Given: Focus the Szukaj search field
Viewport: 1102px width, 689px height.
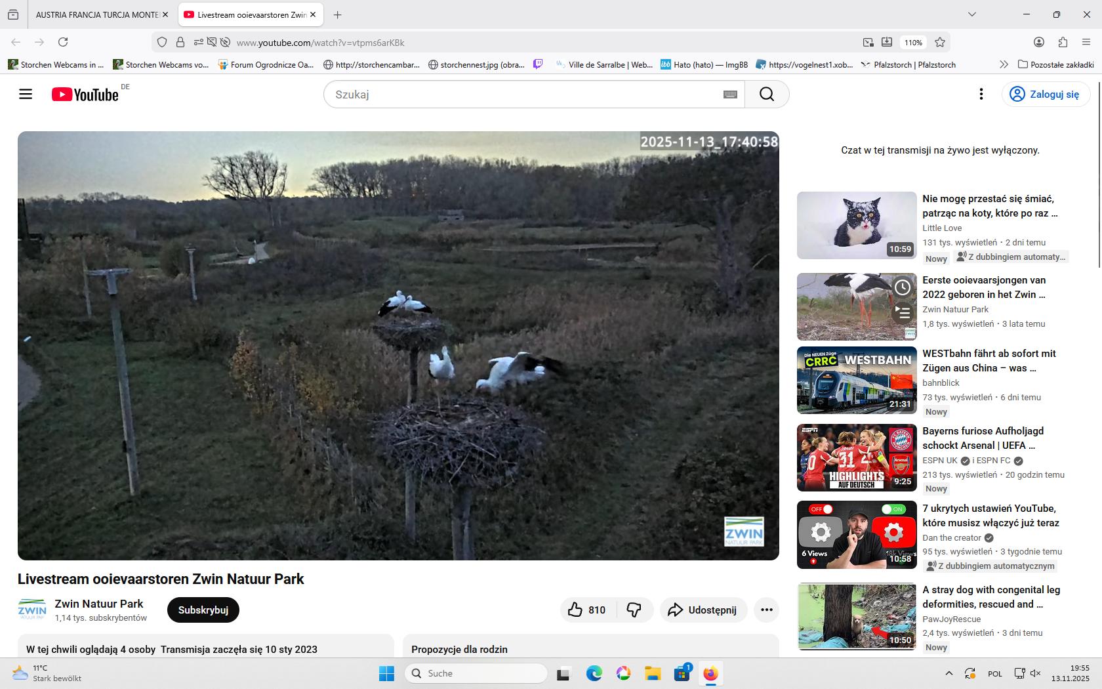Looking at the screenshot, I should 525,94.
